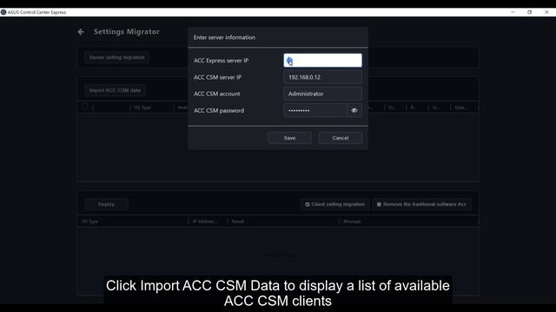Minimize the ASUS Control Center Express window
The height and width of the screenshot is (312, 556).
point(513,12)
